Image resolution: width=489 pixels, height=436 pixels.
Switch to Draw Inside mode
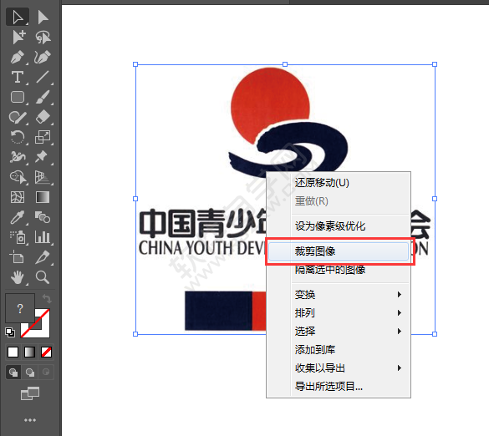(x=46, y=373)
